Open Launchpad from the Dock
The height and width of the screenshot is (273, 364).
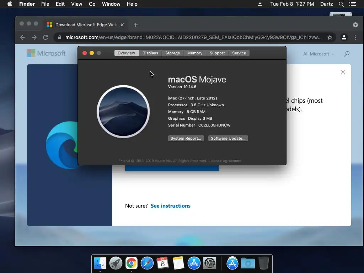pos(116,263)
